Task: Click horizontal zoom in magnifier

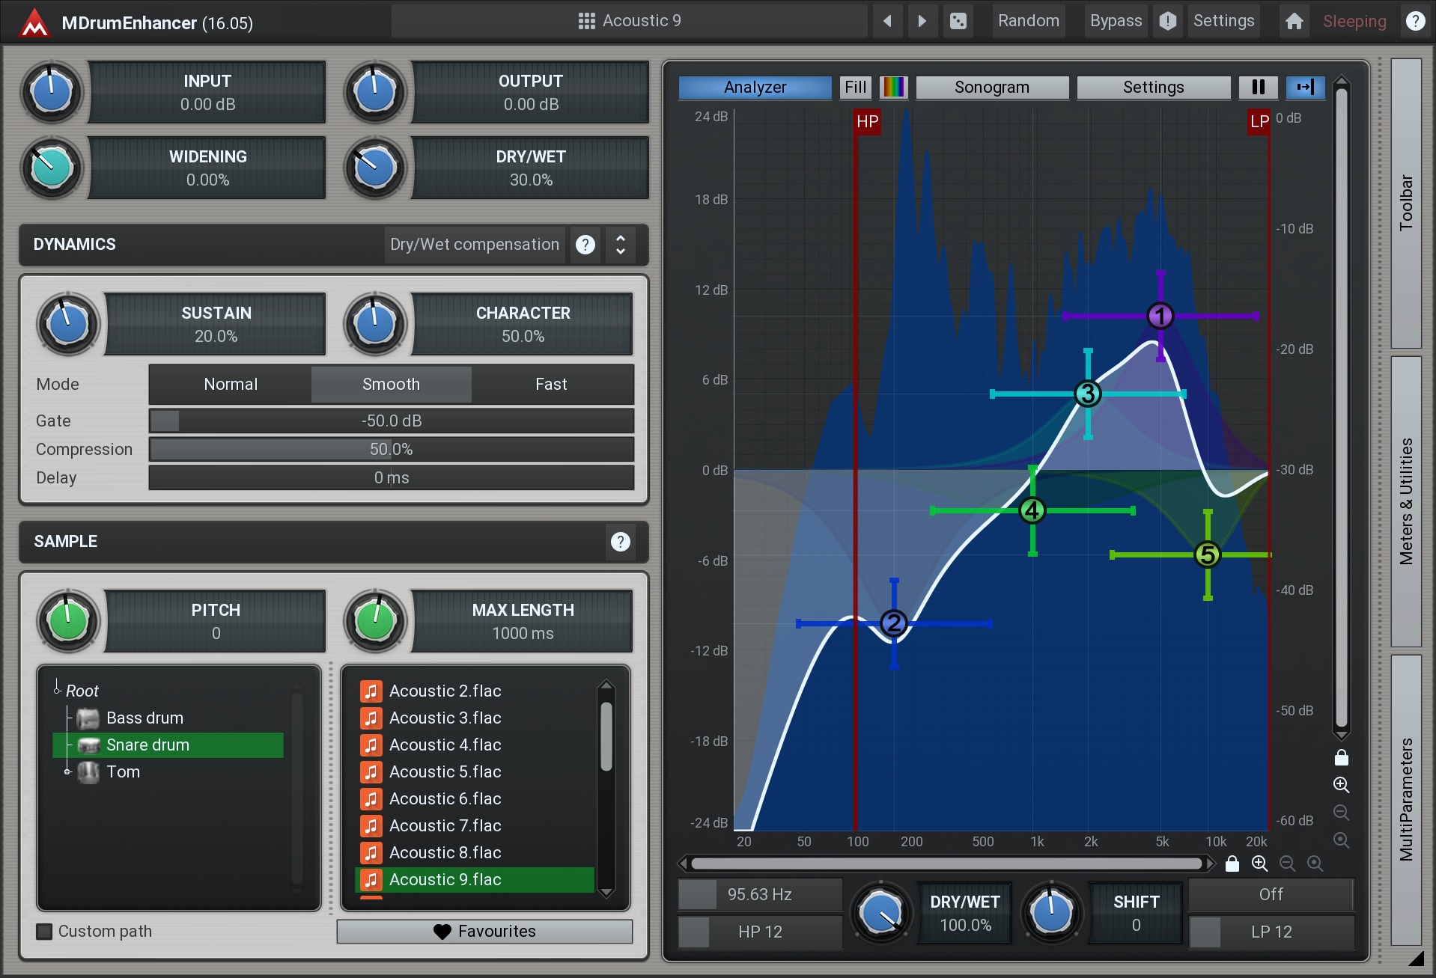Action: point(1260,864)
